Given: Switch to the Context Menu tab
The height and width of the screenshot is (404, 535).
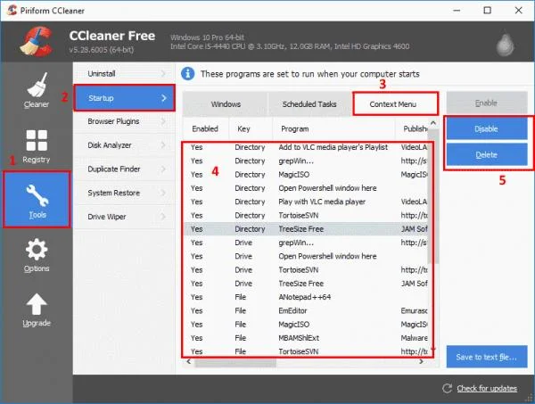Looking at the screenshot, I should 395,103.
